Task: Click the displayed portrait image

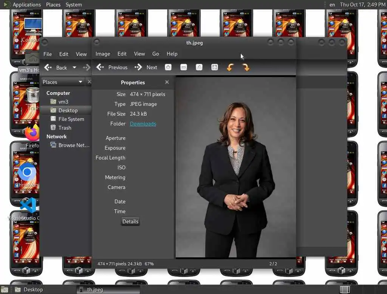Action: pos(236,167)
